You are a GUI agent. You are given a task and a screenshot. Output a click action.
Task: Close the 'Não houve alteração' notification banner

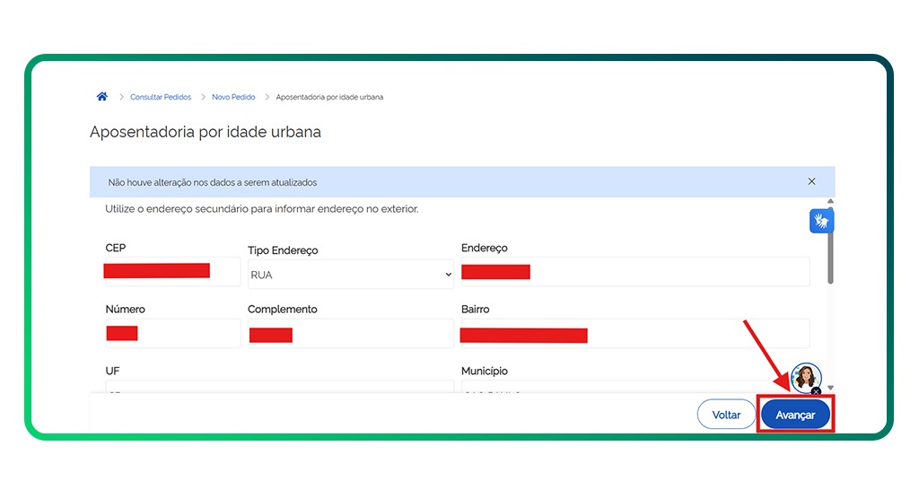pyautogui.click(x=811, y=181)
